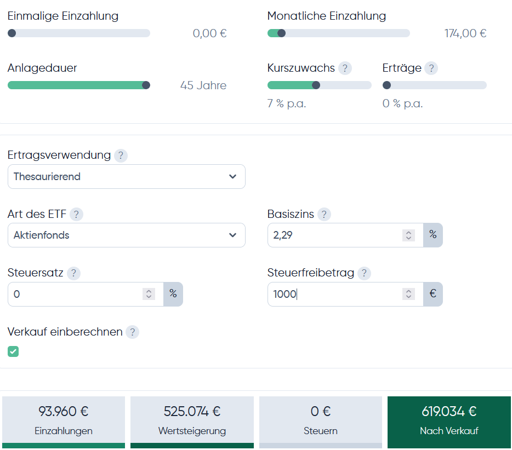
Task: Click the Anlagedauer slider handle
Action: pyautogui.click(x=146, y=85)
